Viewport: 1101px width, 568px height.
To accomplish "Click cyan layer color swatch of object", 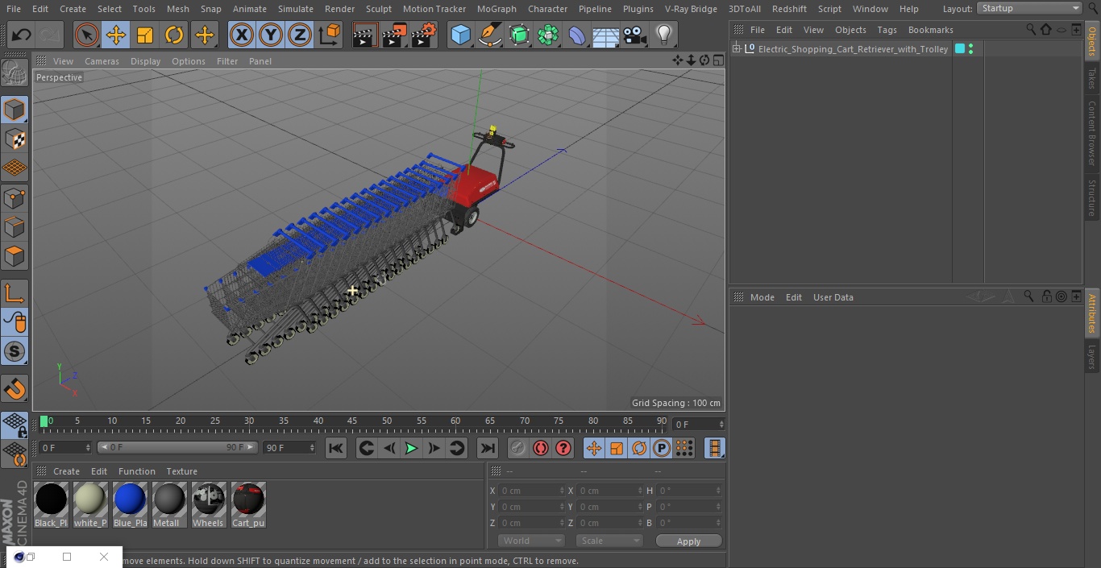I will [960, 49].
